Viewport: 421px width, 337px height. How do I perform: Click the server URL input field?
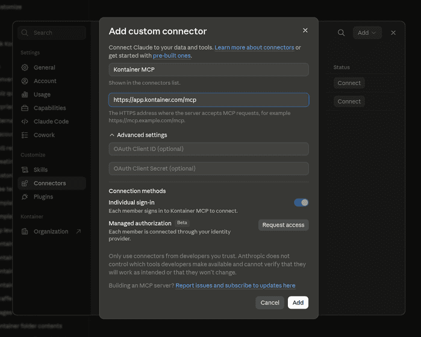[208, 100]
